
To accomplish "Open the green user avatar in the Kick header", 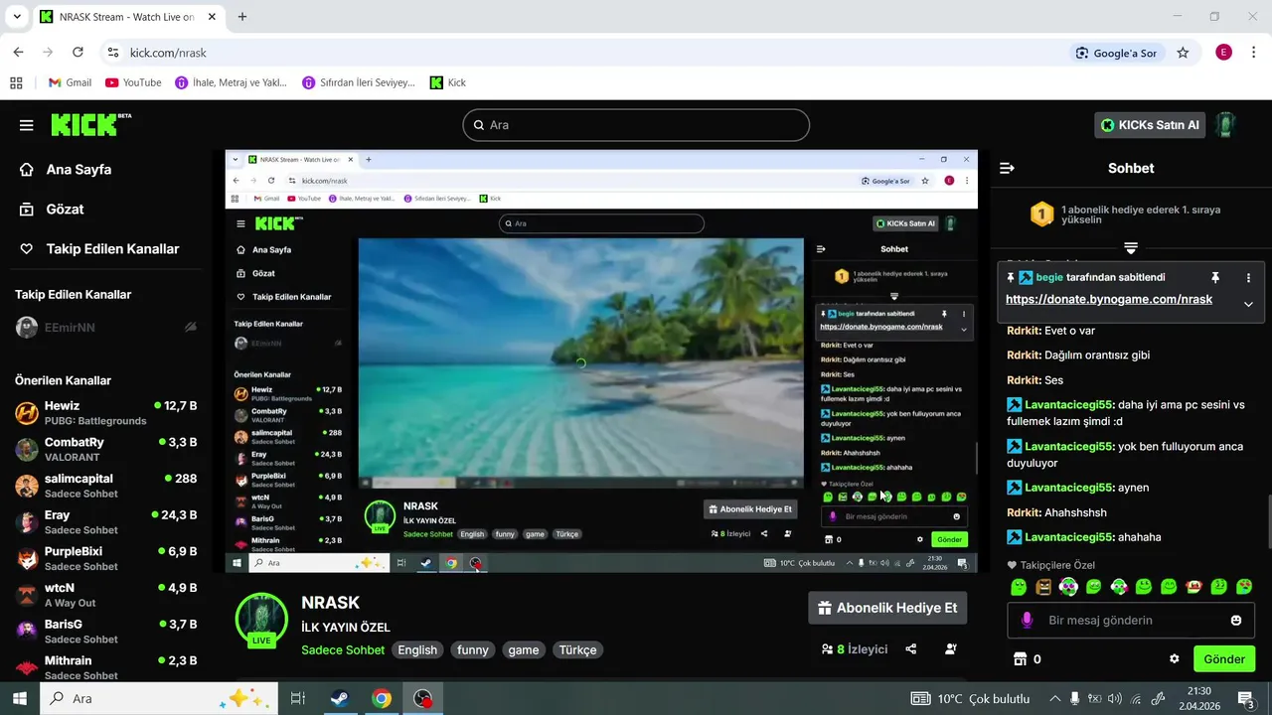I will [1226, 125].
